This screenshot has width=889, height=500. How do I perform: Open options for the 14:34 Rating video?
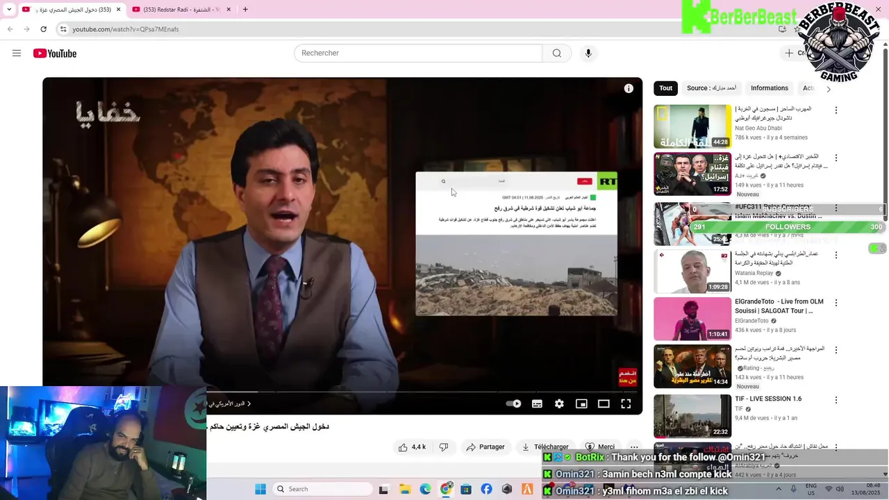coord(836,350)
